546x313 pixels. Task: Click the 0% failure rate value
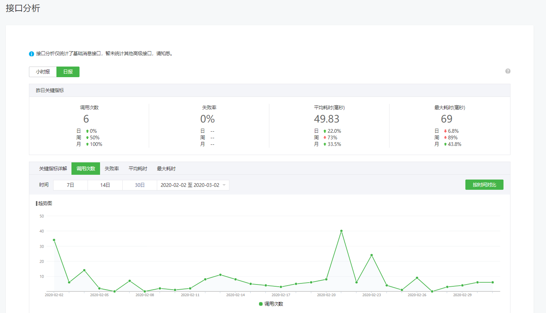tap(207, 119)
